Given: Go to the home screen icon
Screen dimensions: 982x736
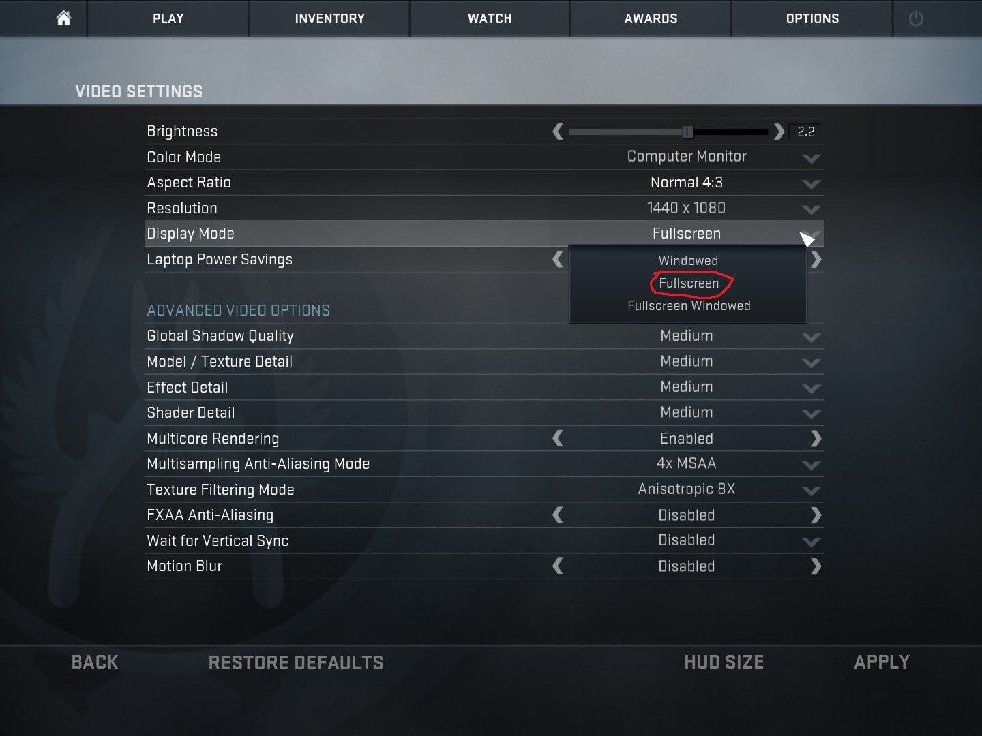Looking at the screenshot, I should 63,18.
